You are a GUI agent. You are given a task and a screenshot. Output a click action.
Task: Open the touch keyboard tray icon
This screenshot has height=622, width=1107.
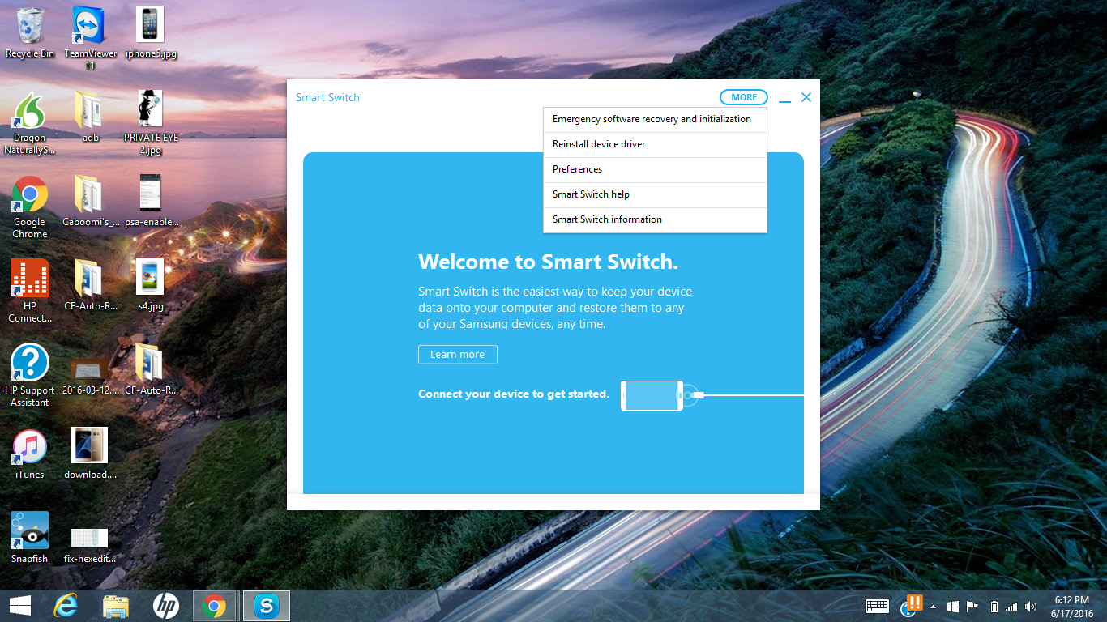pyautogui.click(x=877, y=607)
